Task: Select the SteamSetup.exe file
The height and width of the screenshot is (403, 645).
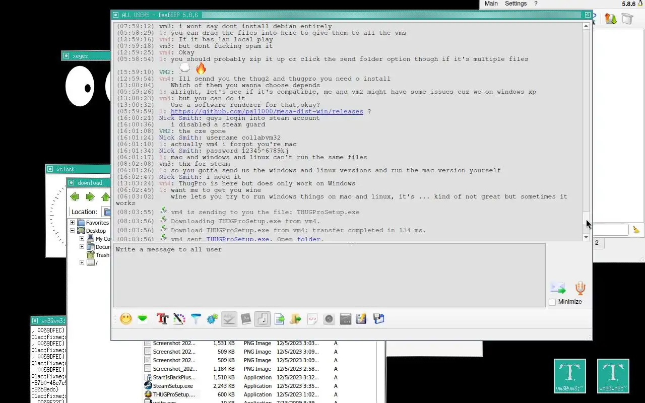Action: (x=173, y=386)
